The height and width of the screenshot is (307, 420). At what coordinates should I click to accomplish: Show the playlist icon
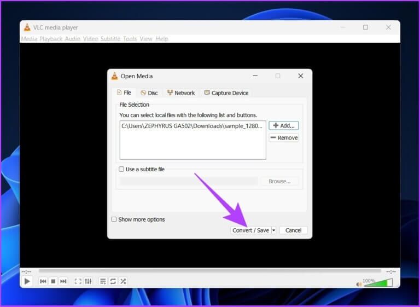pos(103,281)
